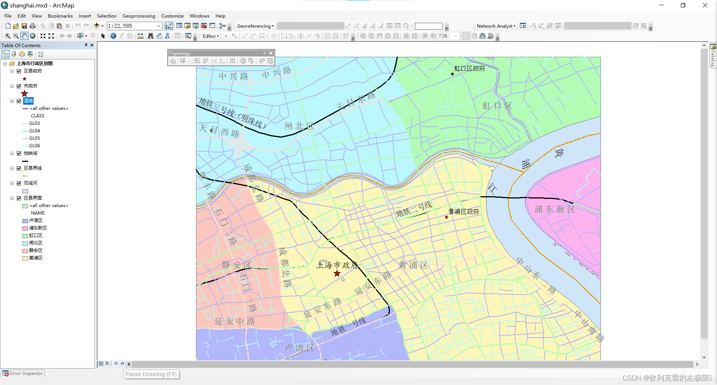The height and width of the screenshot is (385, 717).
Task: Click the Full Extent globe icon
Action: point(32,36)
